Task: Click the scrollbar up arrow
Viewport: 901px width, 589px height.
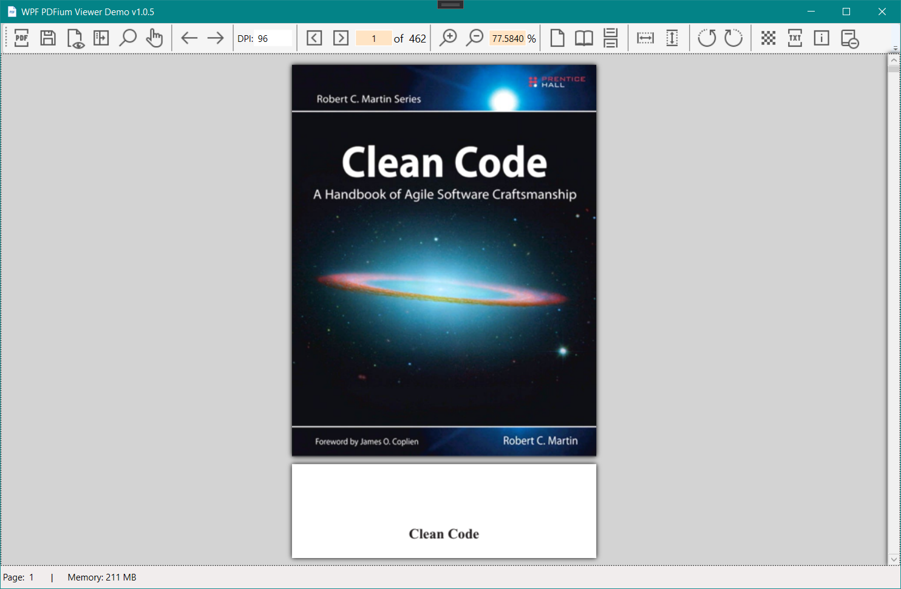Action: 894,60
